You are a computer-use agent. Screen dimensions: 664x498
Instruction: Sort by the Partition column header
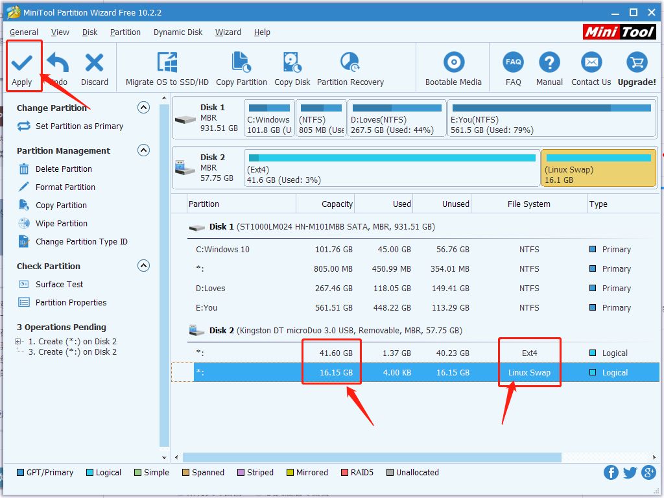coord(241,204)
